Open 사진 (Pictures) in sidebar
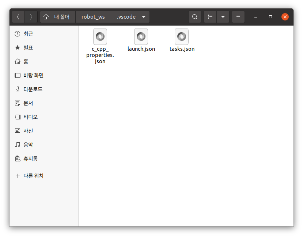Image resolution: width=303 pixels, height=237 pixels. pyautogui.click(x=44, y=131)
